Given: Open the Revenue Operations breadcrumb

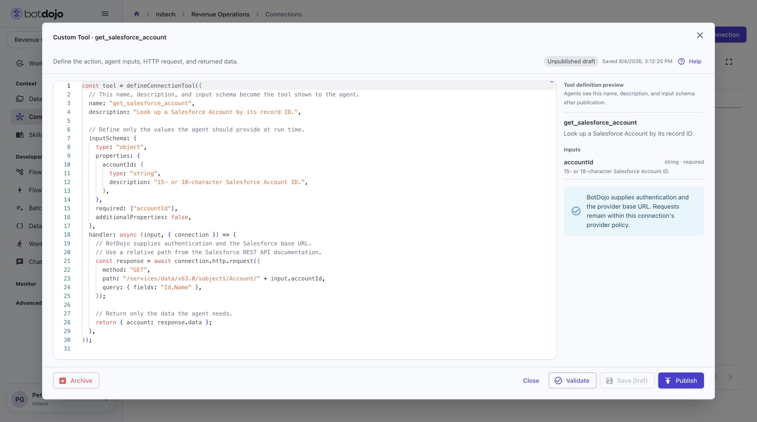Looking at the screenshot, I should tap(220, 14).
